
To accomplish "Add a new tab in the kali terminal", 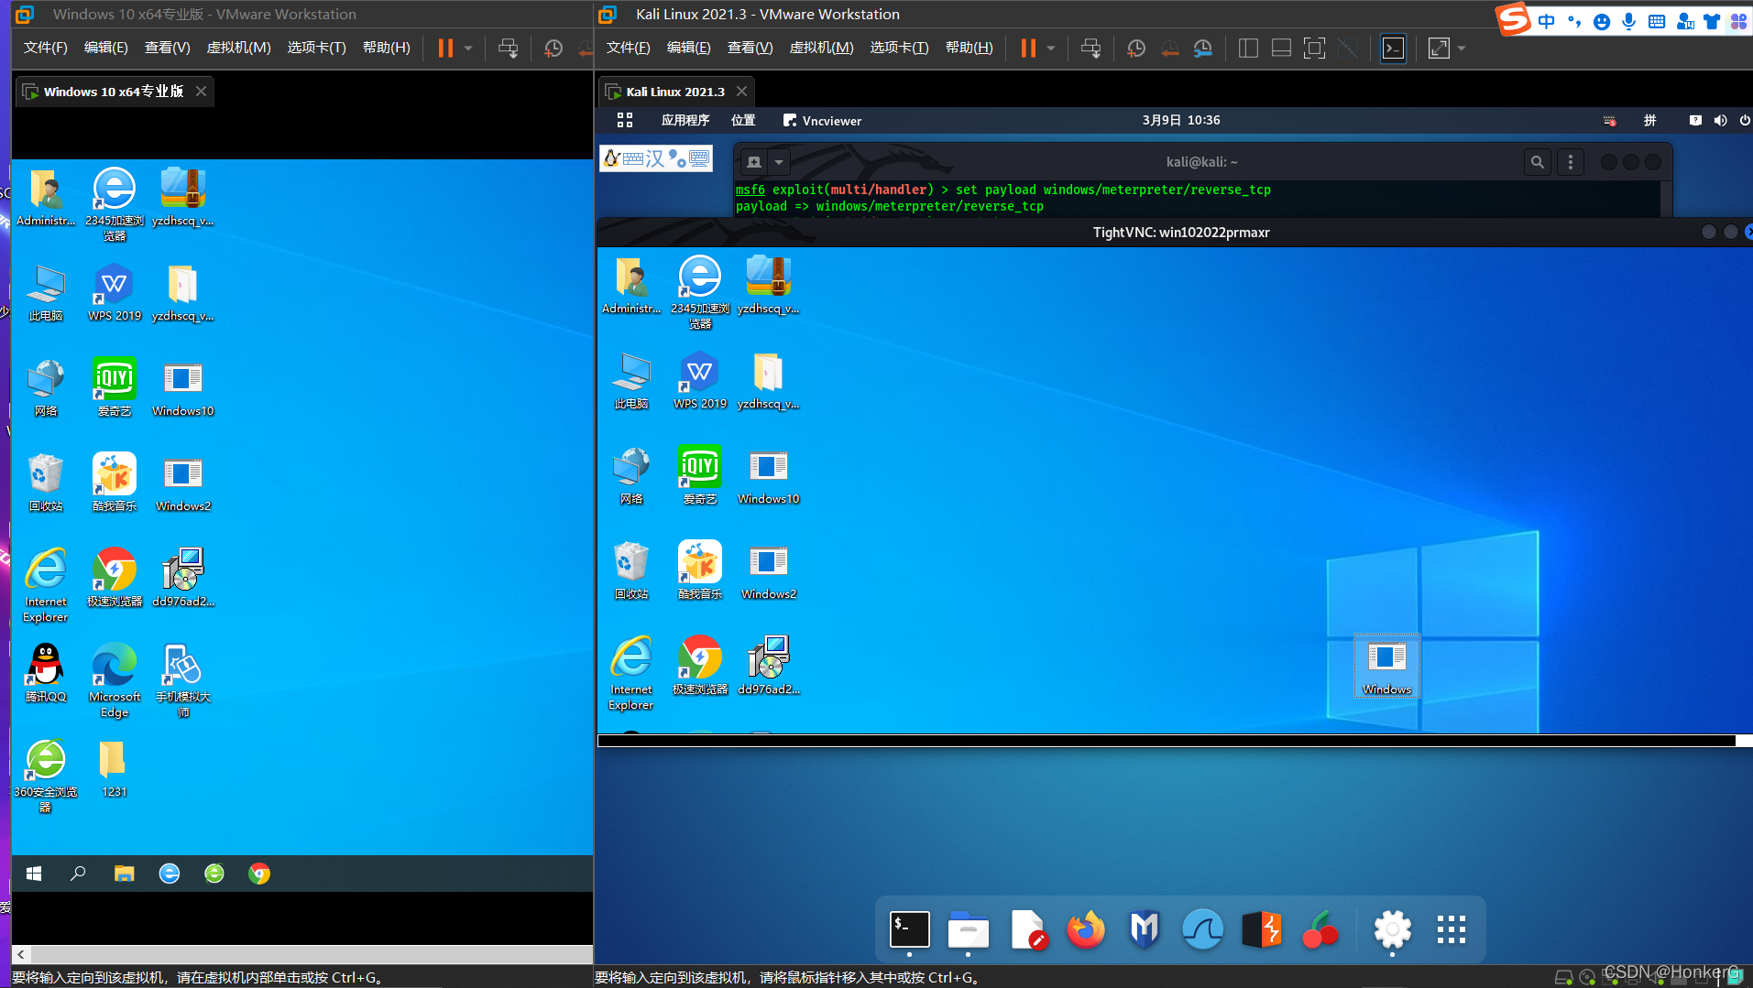I will pos(754,162).
